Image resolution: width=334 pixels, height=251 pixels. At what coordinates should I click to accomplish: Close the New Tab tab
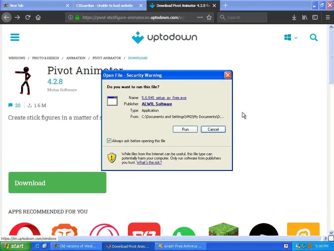68,6
